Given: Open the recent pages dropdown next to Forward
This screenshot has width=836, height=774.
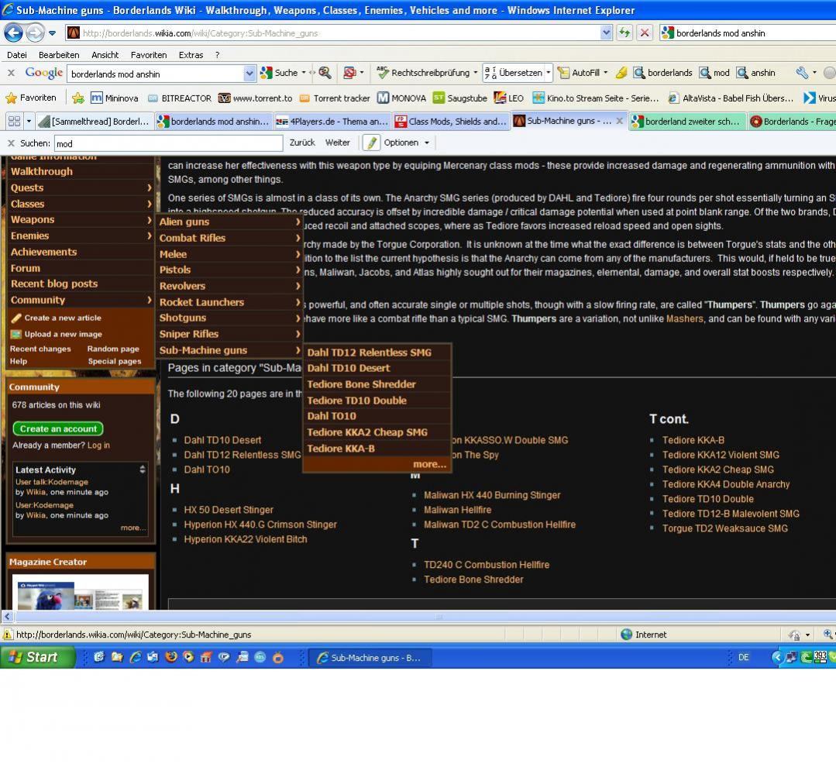Looking at the screenshot, I should (x=52, y=33).
